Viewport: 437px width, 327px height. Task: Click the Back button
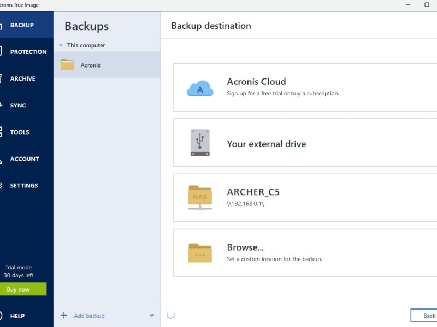(x=424, y=316)
